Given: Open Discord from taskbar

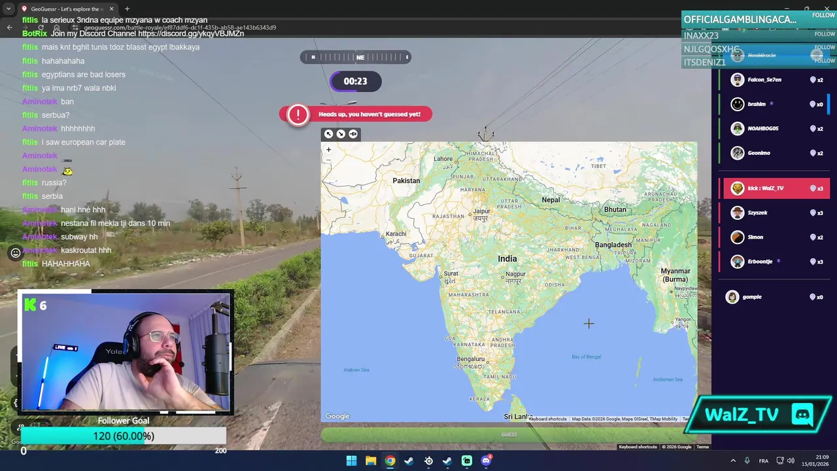Looking at the screenshot, I should [486, 461].
